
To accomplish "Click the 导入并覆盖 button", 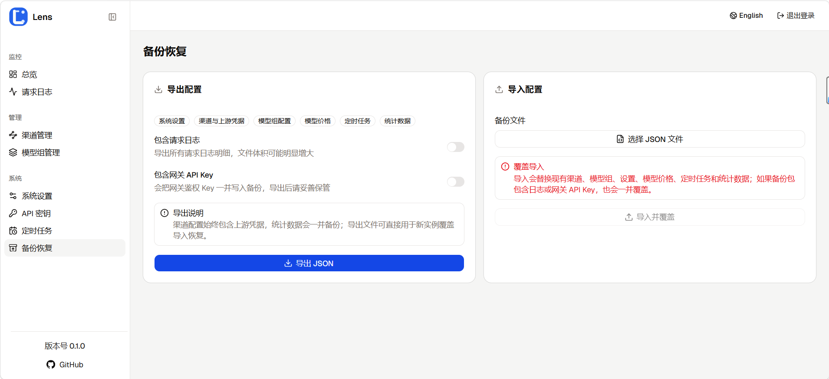I will point(650,217).
